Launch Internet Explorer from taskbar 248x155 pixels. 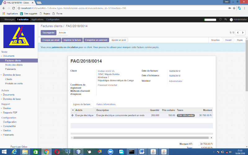(x=14, y=152)
